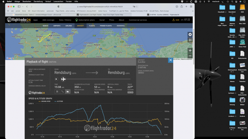Select the Pinned Flights sub-tab
This screenshot has width=248, height=139.
coord(106,26)
